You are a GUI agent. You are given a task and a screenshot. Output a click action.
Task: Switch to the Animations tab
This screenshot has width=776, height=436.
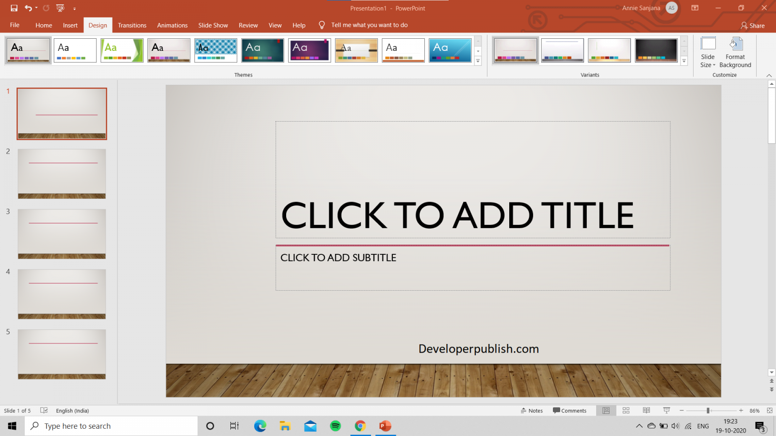[x=172, y=25]
